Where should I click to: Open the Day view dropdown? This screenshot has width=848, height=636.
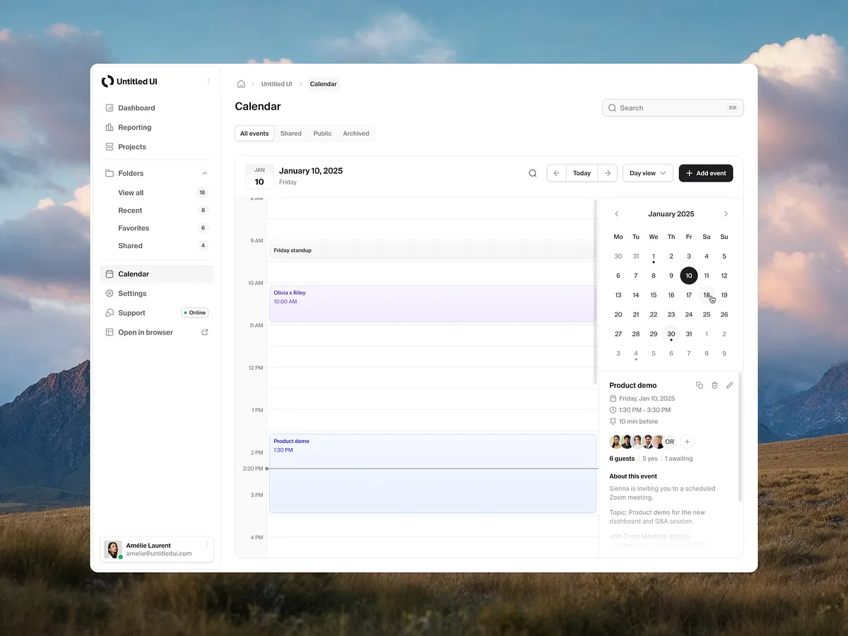[x=647, y=173]
